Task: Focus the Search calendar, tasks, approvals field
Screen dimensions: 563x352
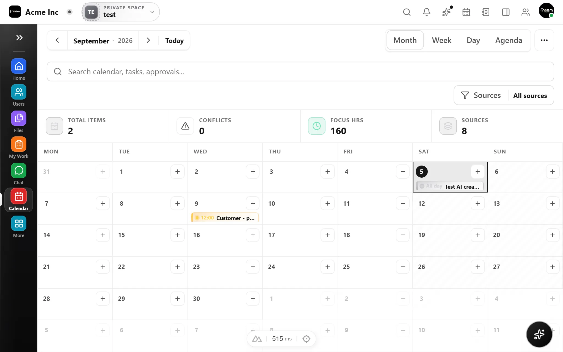Action: click(x=300, y=71)
